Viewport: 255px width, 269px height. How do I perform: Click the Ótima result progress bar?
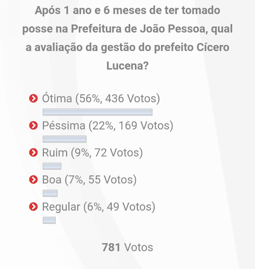98,112
